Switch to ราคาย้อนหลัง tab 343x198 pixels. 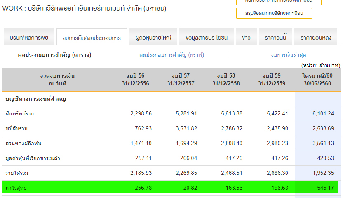316,38
